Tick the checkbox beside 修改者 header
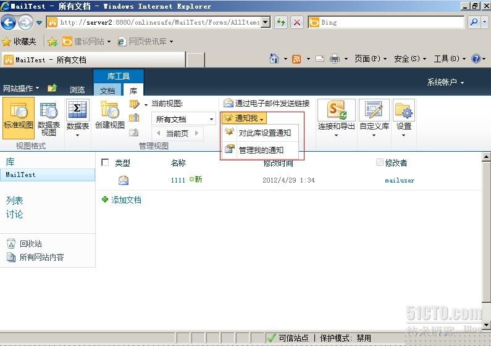Screen dimensions: 491x346 [x=380, y=162]
